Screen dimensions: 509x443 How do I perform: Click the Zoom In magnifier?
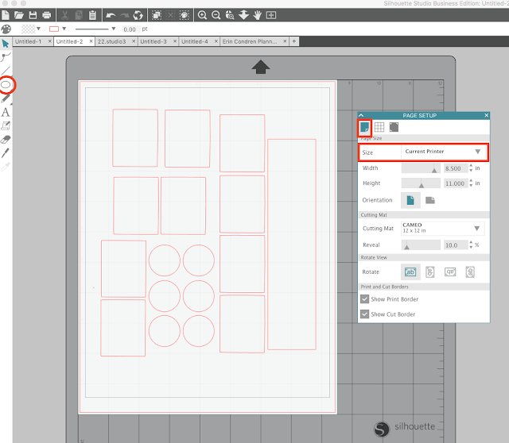coord(202,15)
